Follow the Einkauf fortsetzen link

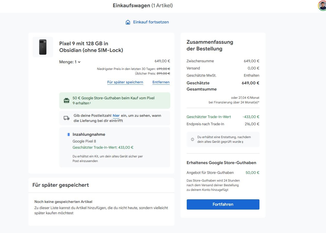151,22
